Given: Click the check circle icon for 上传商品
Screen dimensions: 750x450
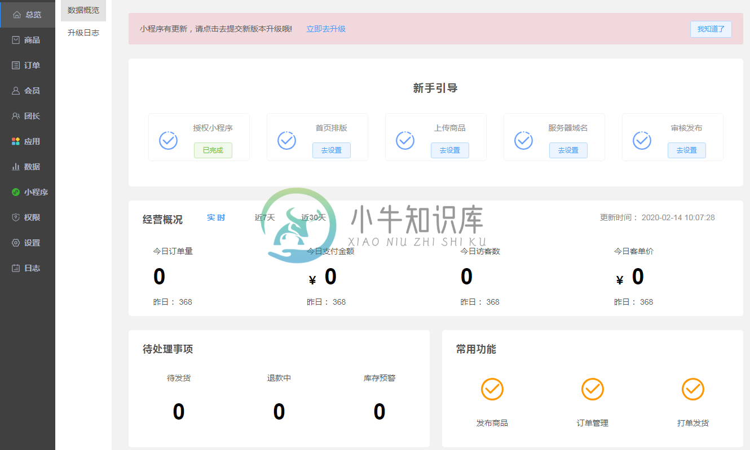Looking at the screenshot, I should [x=405, y=140].
